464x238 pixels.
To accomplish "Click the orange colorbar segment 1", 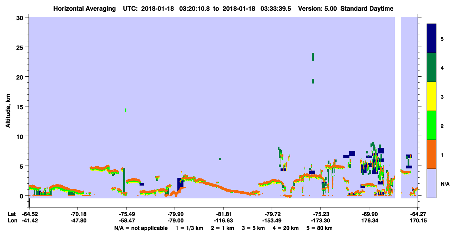I will coord(432,154).
